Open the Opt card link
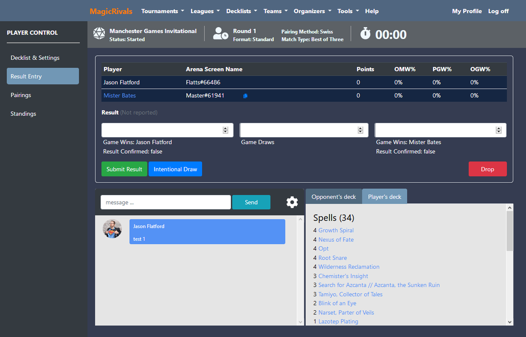 click(323, 249)
